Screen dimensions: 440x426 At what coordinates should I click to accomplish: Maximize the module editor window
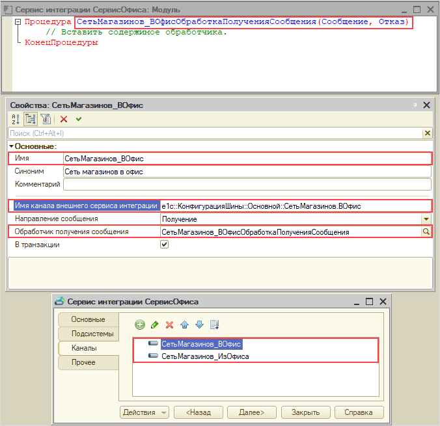pos(417,10)
